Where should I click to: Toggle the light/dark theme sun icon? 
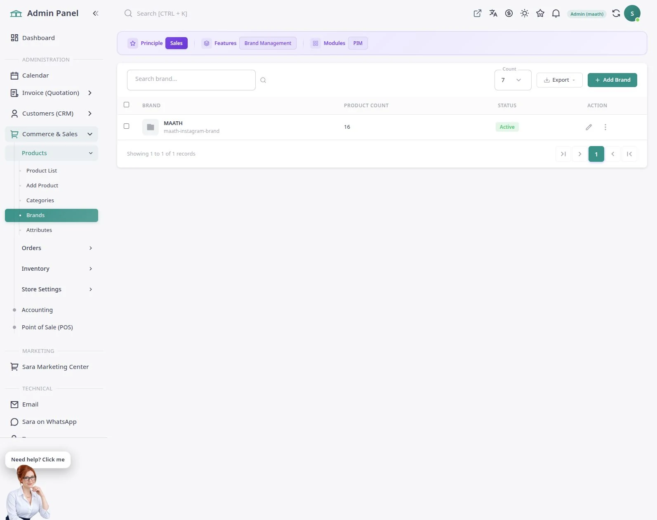tap(525, 14)
